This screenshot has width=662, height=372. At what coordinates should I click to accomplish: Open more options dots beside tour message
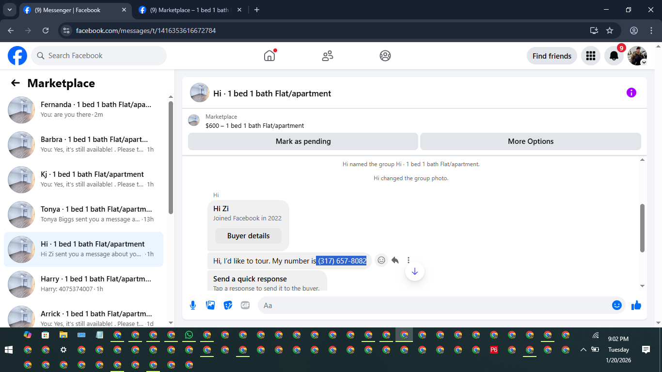click(409, 260)
